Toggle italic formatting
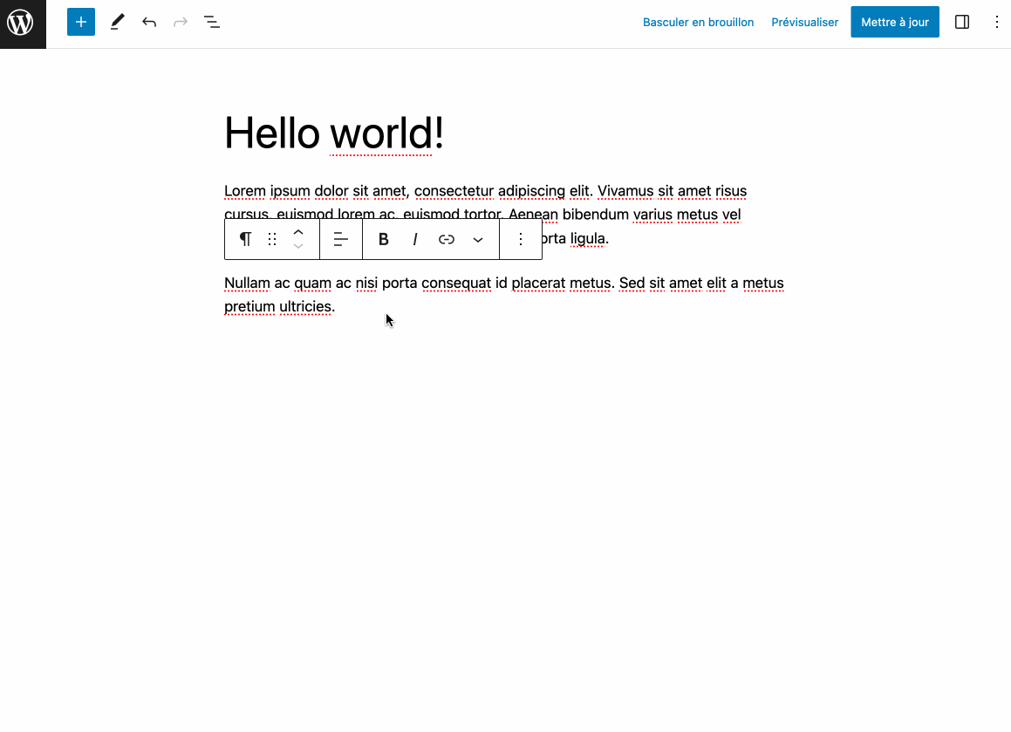 [415, 239]
